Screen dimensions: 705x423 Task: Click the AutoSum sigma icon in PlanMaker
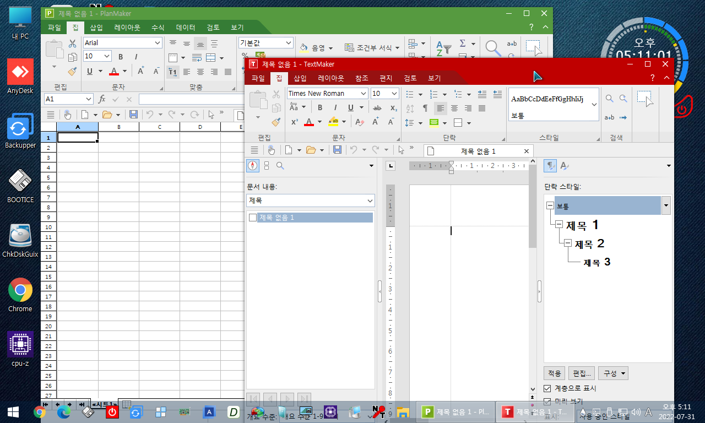463,43
